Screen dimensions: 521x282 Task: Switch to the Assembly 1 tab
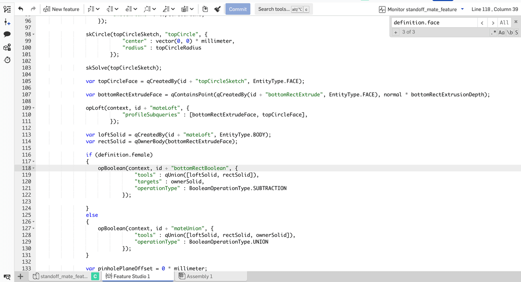tap(199, 276)
